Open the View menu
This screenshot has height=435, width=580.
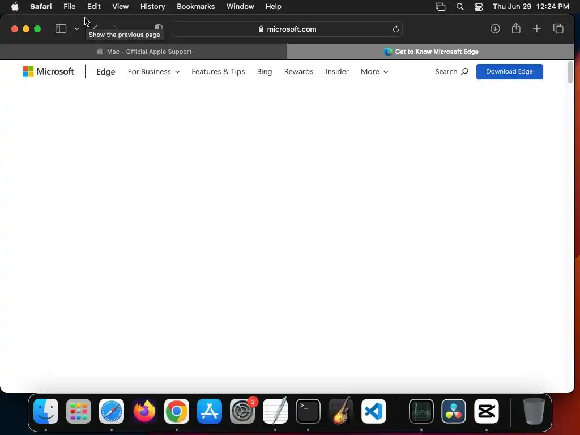click(x=120, y=7)
